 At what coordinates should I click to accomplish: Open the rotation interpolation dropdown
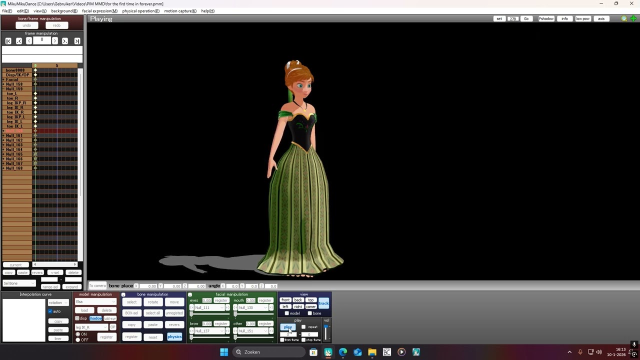58,302
